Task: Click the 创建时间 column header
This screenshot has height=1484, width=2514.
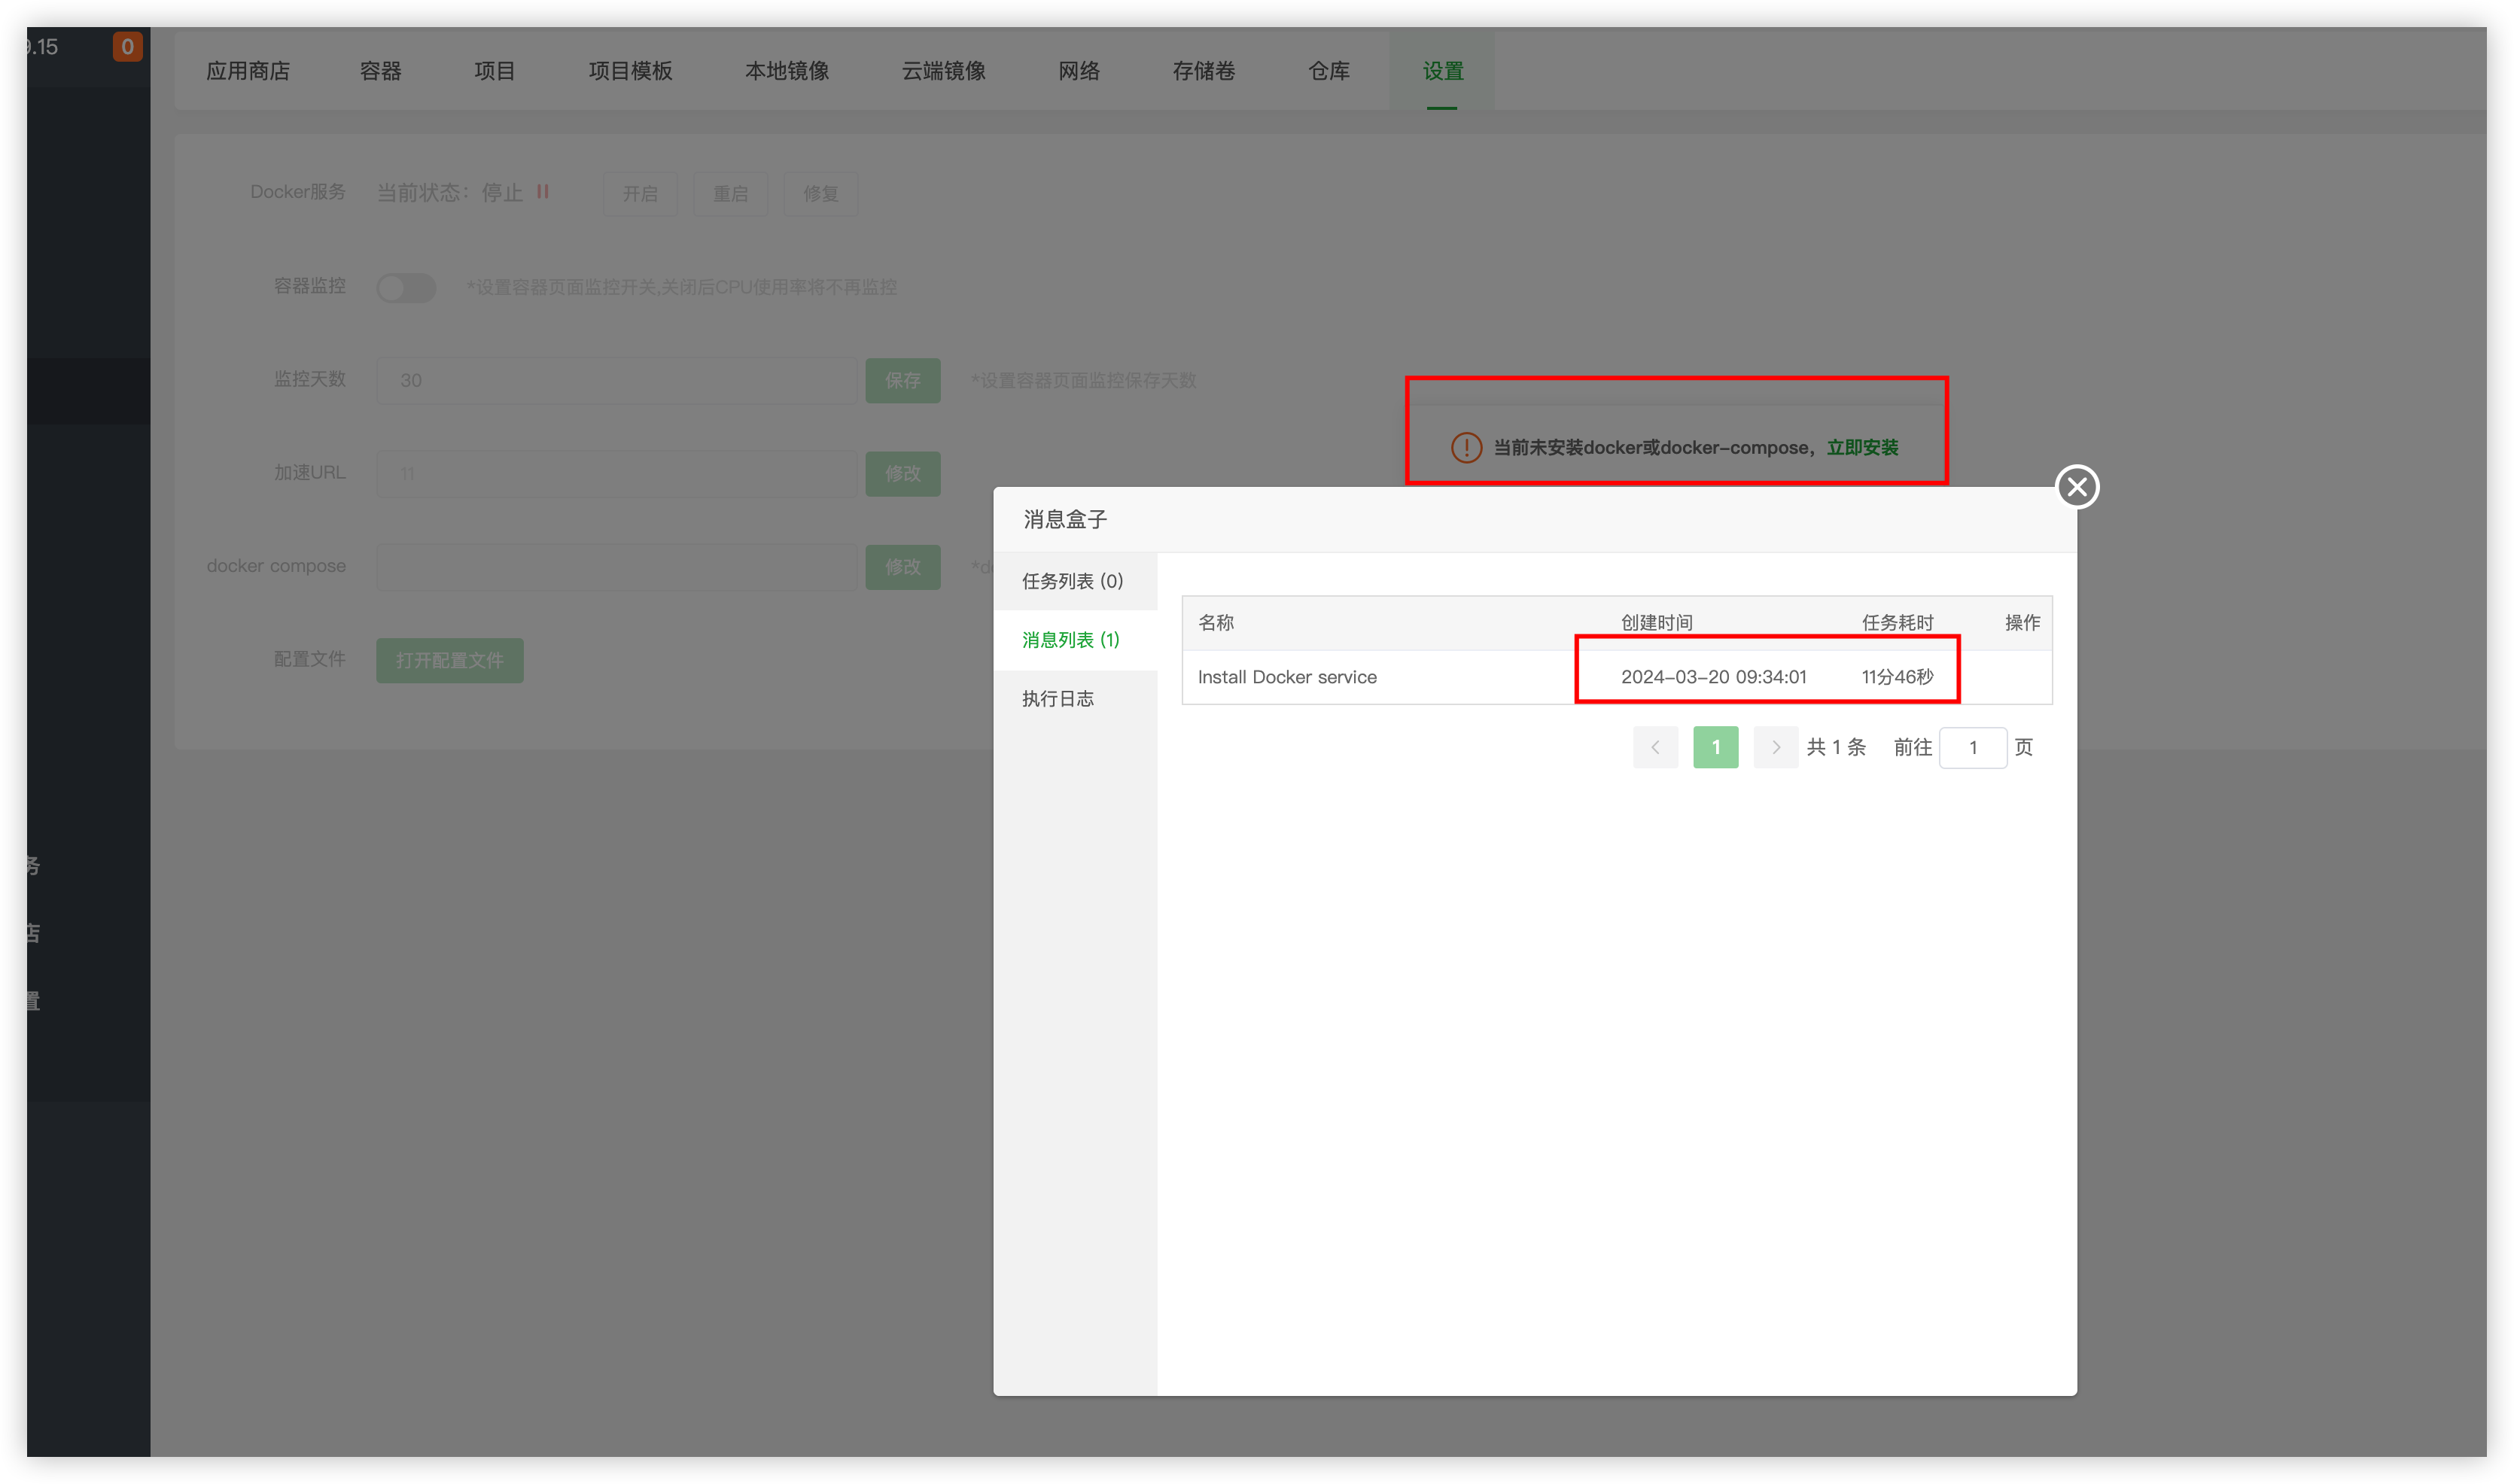Action: pyautogui.click(x=1657, y=623)
